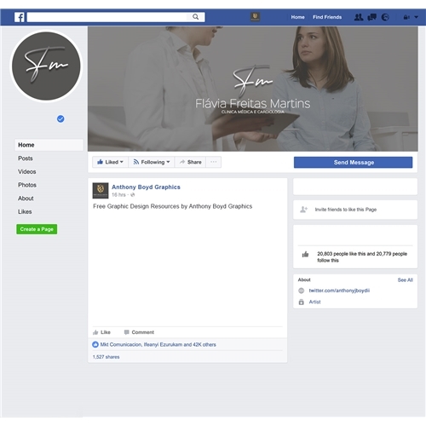Click the search magnifier icon
This screenshot has width=426, height=426.
(x=196, y=17)
